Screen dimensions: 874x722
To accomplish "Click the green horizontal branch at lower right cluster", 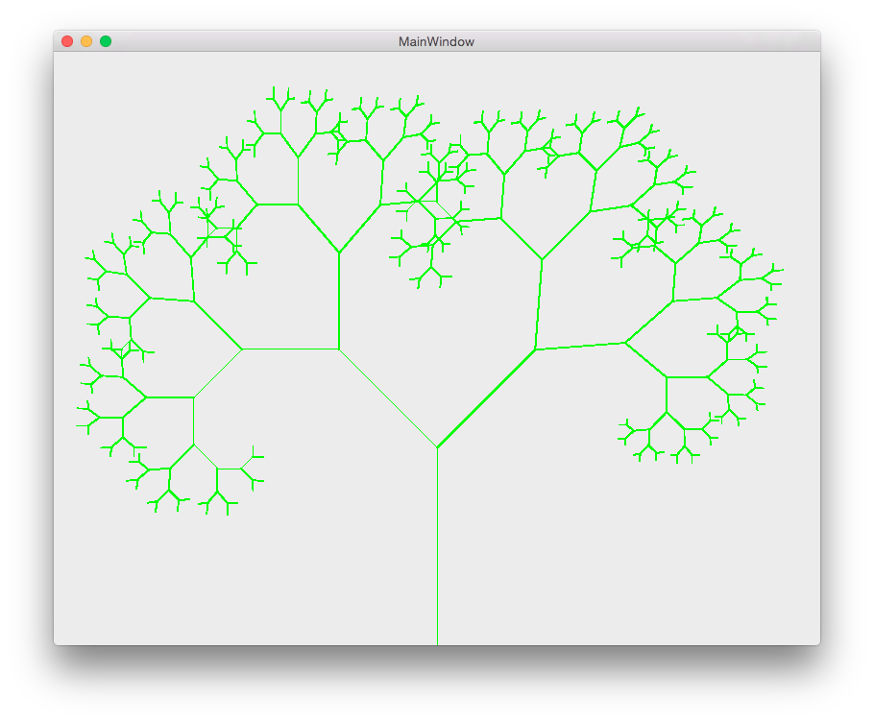I will tap(687, 377).
